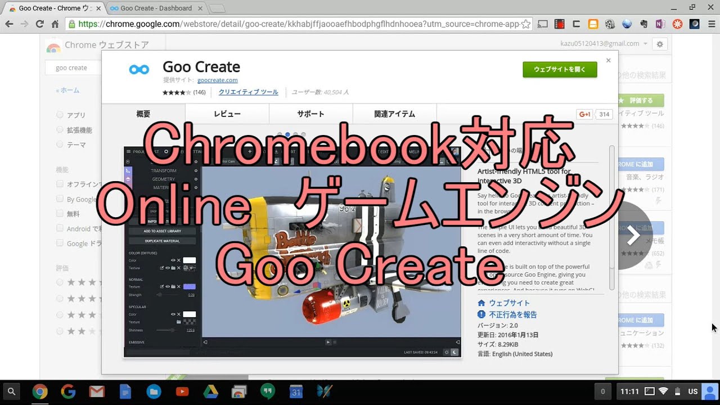Open Hangouts from the shelf

pyautogui.click(x=267, y=391)
